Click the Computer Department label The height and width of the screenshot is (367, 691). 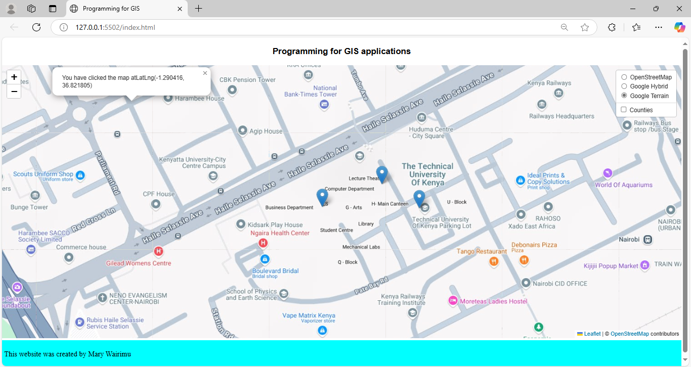coord(350,189)
